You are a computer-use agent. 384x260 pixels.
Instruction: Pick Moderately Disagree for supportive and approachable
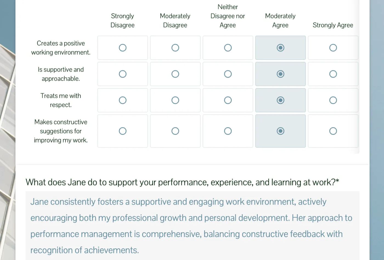[x=175, y=74]
